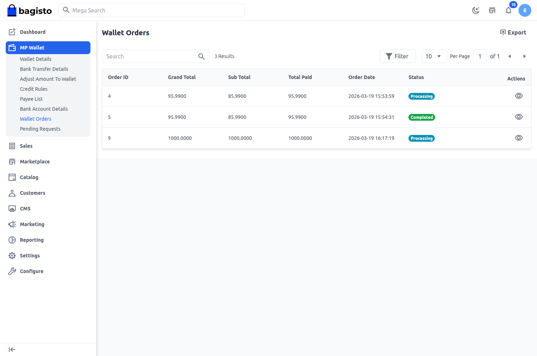Click inside the Mega Search field
Image resolution: width=537 pixels, height=356 pixels.
151,10
